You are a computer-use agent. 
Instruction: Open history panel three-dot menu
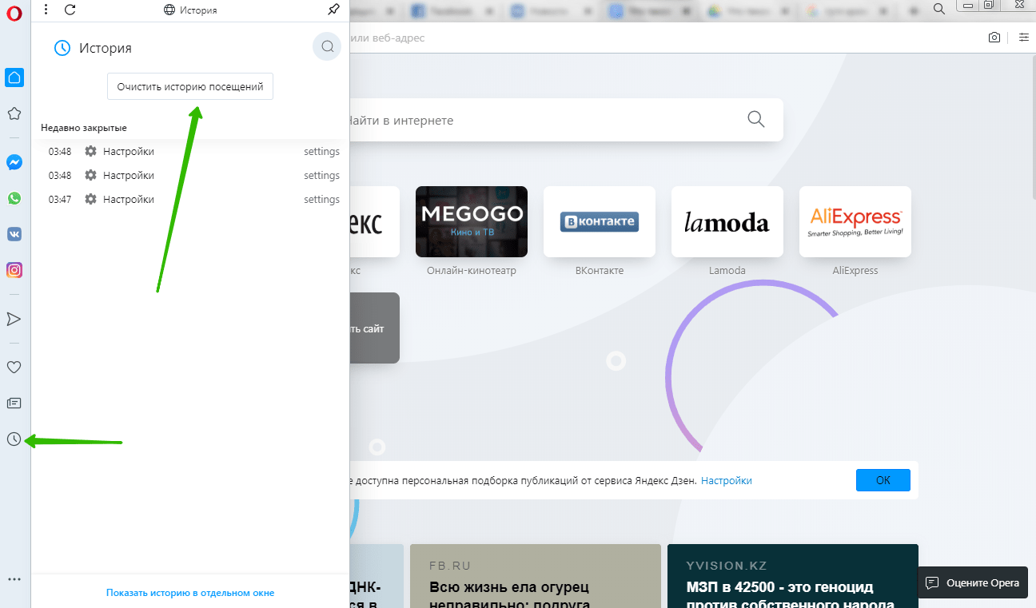click(46, 10)
